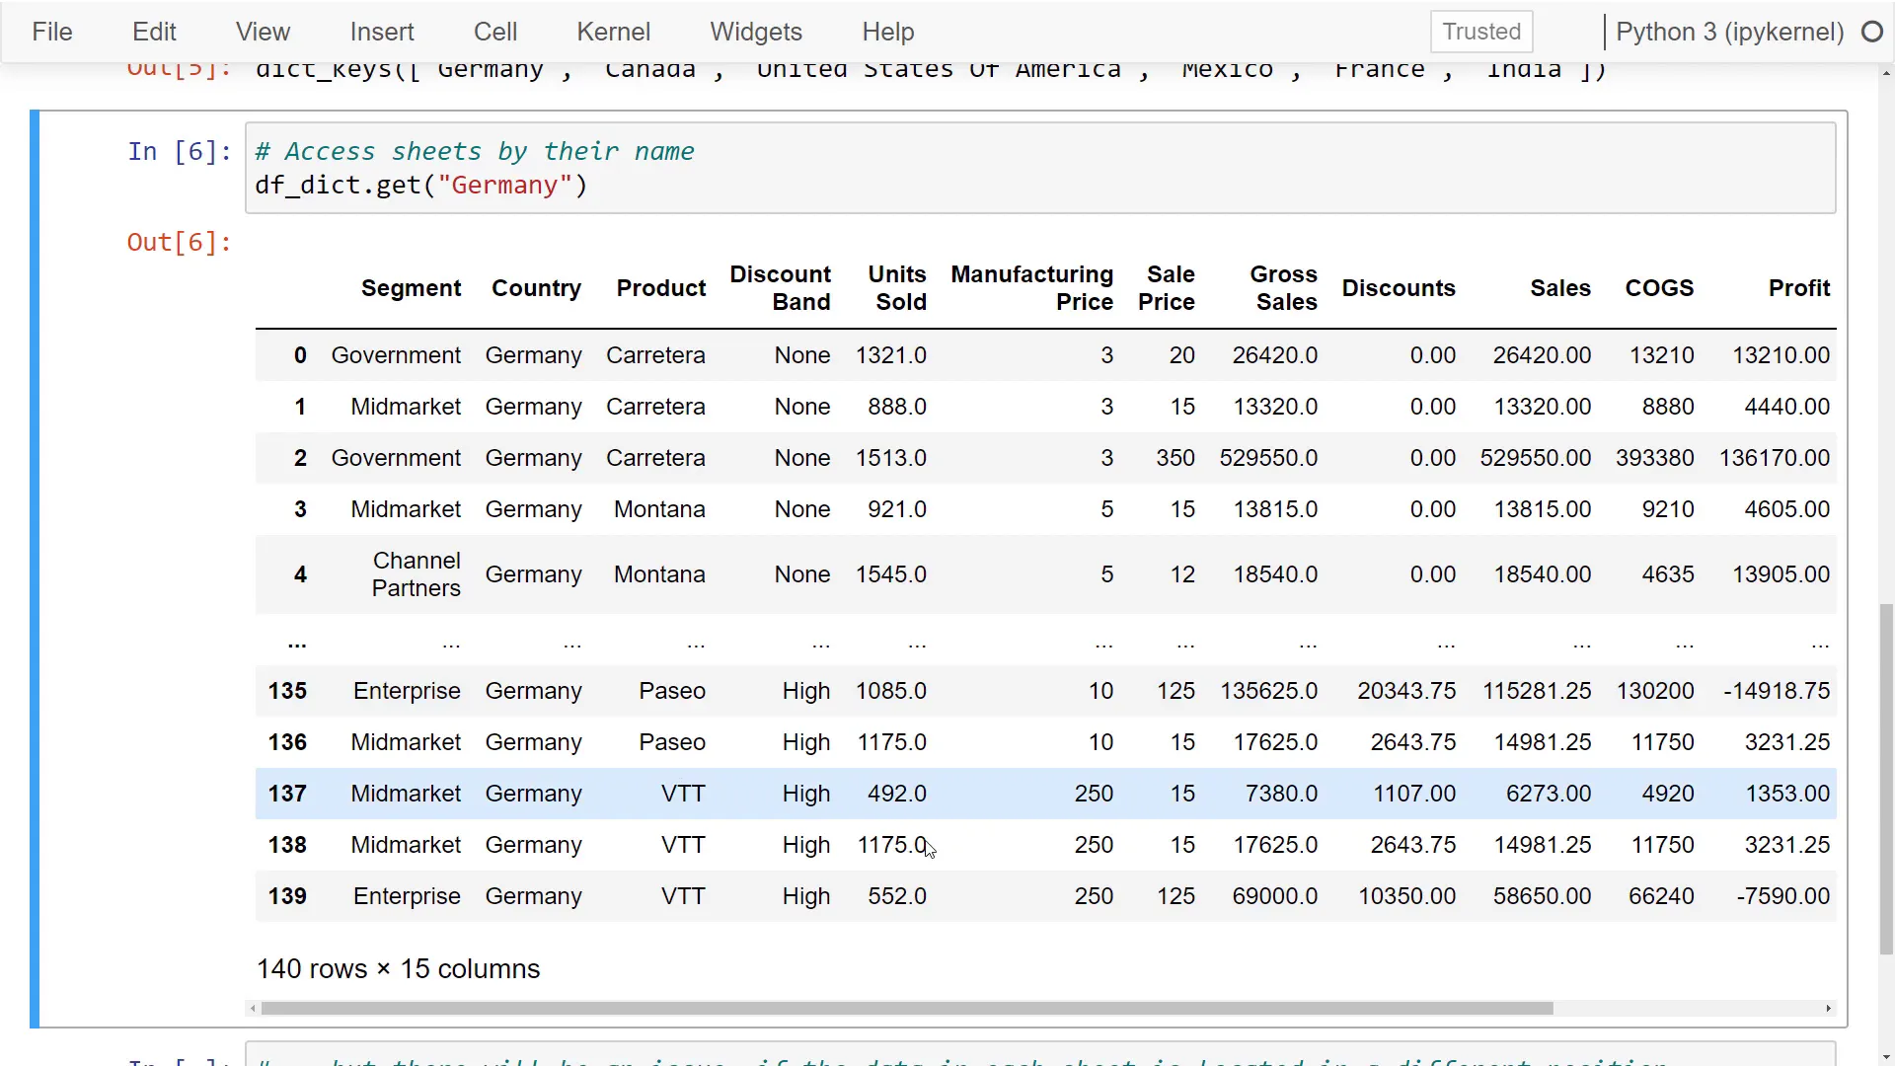
Task: Click the Sales column header
Action: (1560, 288)
